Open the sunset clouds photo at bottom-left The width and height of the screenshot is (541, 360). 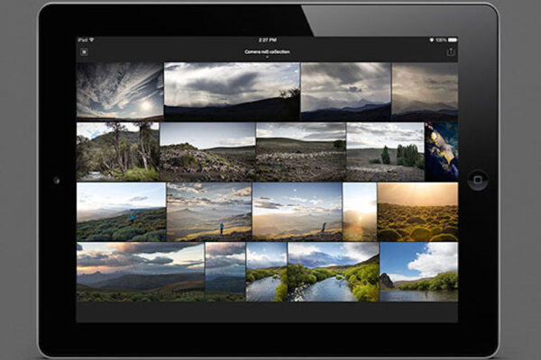(x=140, y=271)
